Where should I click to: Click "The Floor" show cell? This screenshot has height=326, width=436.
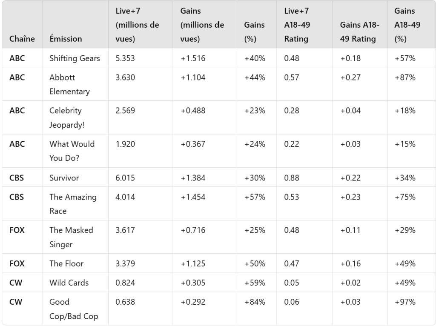click(x=66, y=263)
